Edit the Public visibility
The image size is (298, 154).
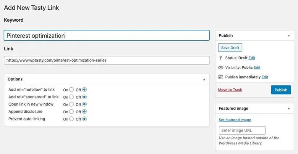click(257, 67)
